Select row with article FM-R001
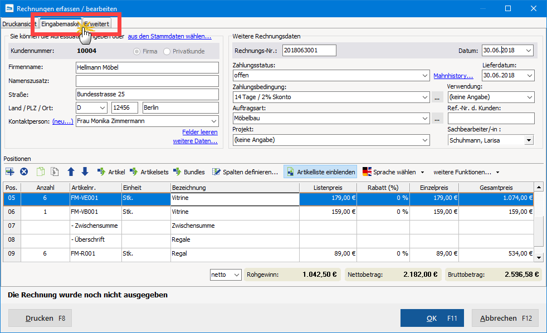 coord(268,254)
